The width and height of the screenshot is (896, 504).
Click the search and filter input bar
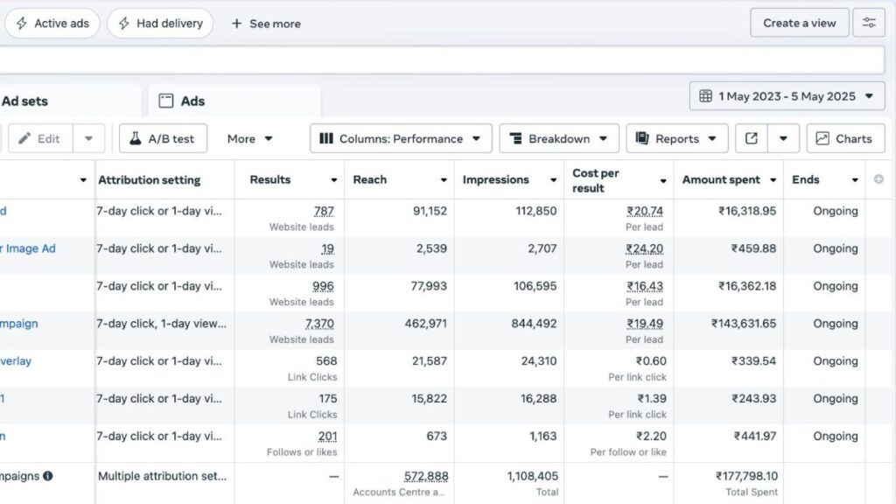coord(437,60)
